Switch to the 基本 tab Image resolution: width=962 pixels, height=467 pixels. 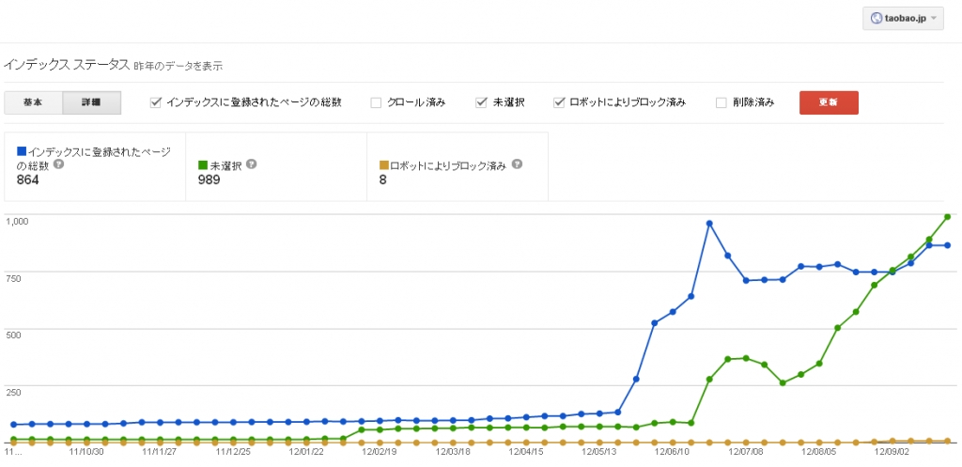point(33,102)
